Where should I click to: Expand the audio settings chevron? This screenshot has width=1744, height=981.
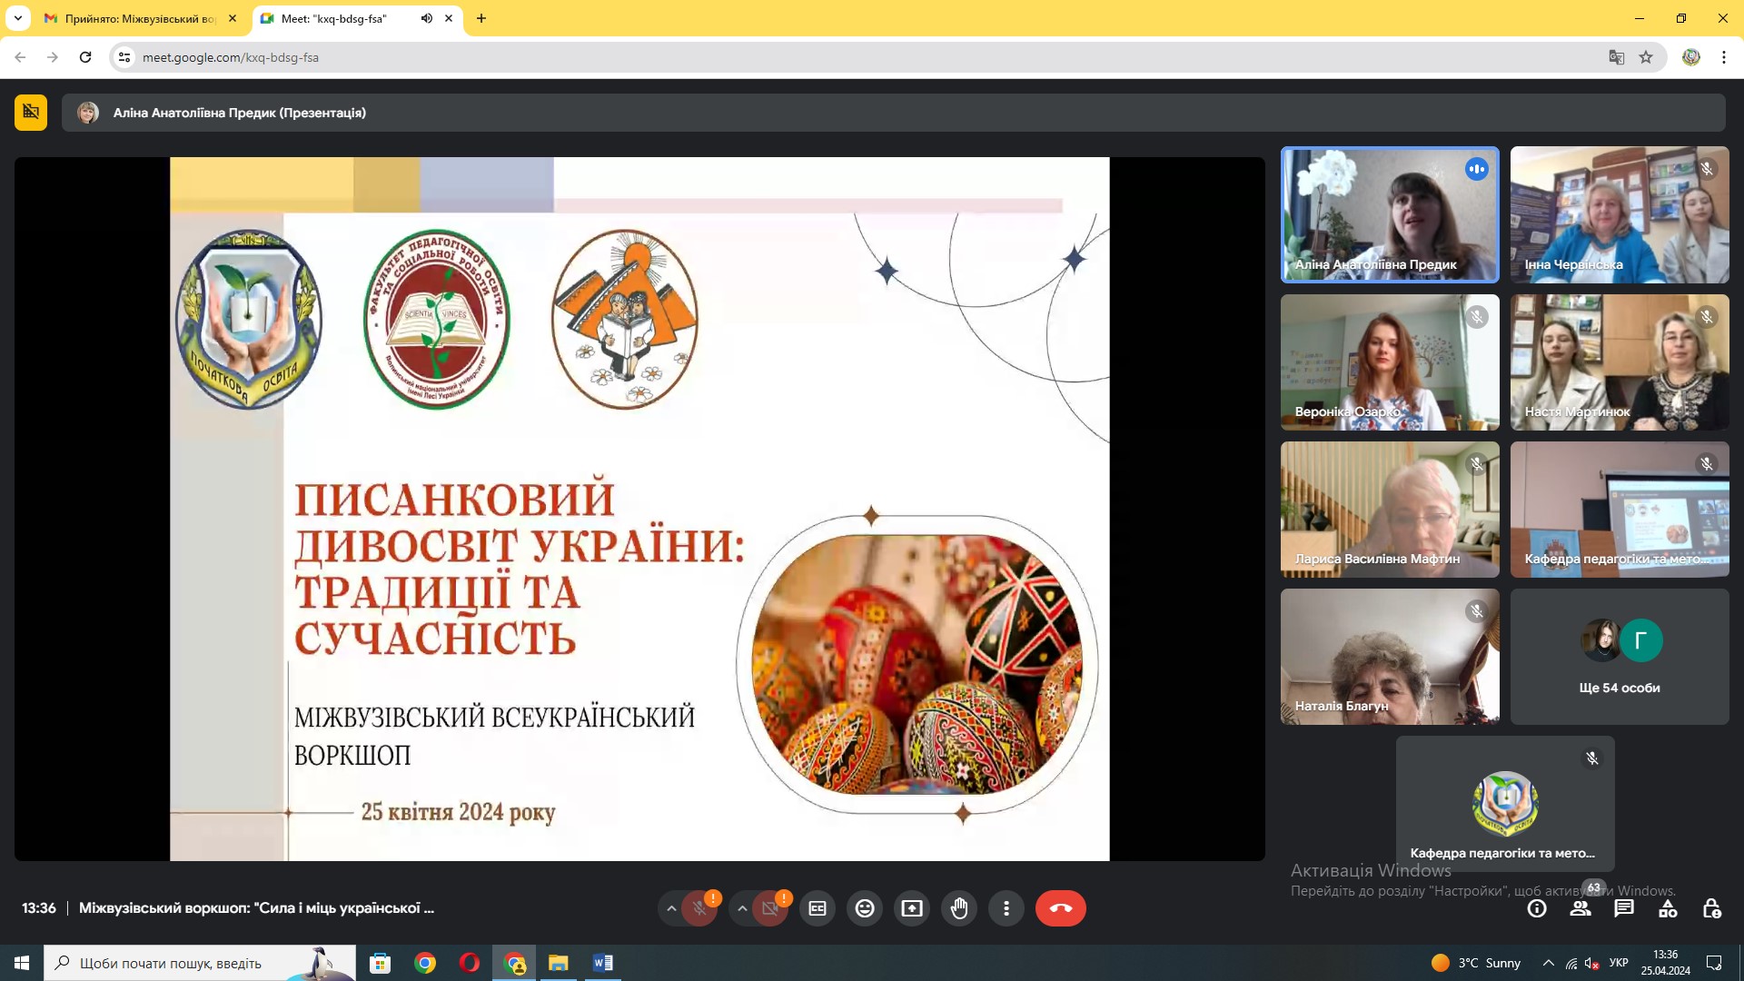pos(671,908)
